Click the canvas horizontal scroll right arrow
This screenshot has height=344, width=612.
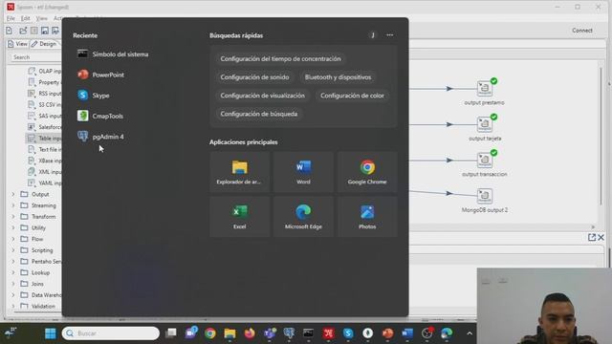coord(593,226)
